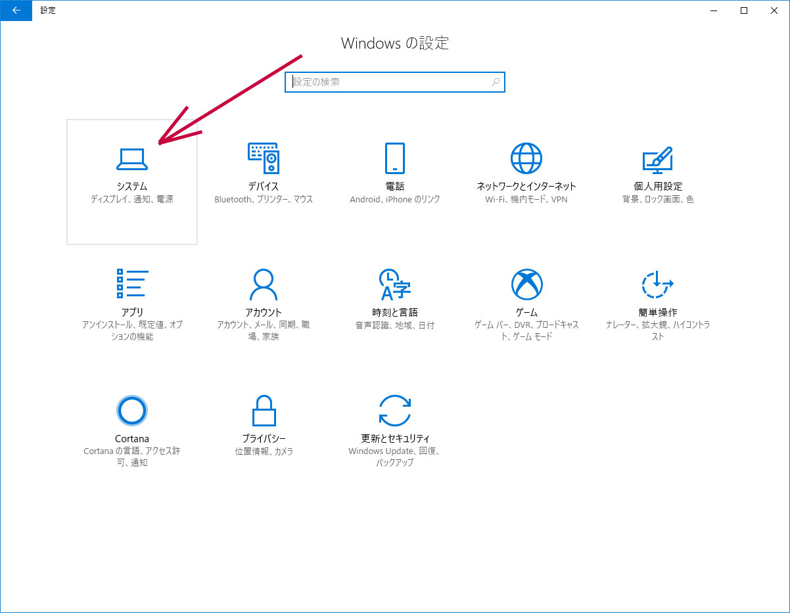Viewport: 790px width, 613px height.
Task: Open the ネットワークとインターネット globe icon
Action: (x=526, y=158)
